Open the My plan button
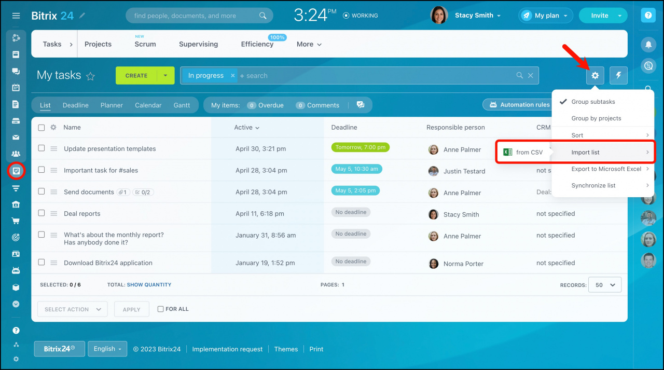This screenshot has width=664, height=370. click(x=546, y=16)
